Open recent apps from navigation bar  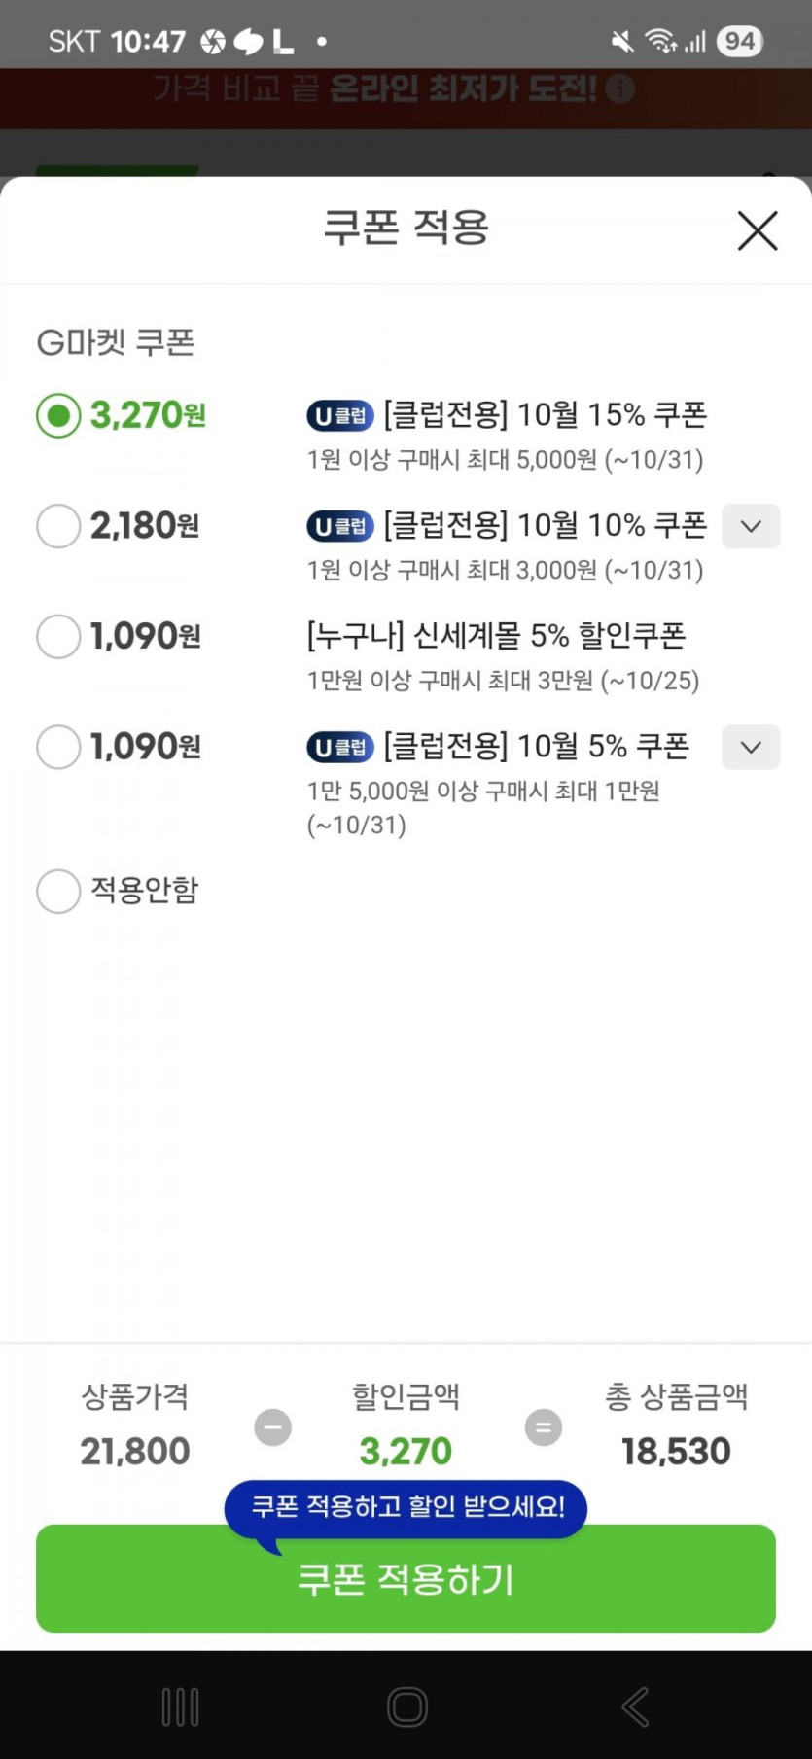click(180, 1706)
